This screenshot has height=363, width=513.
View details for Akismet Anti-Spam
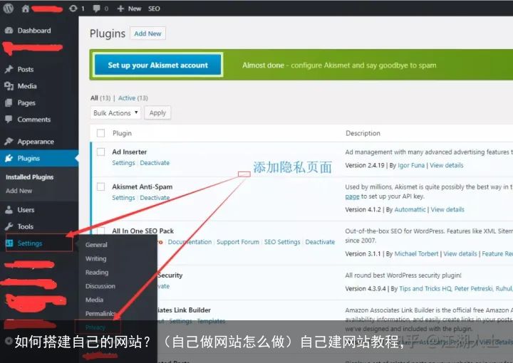pyautogui.click(x=447, y=209)
